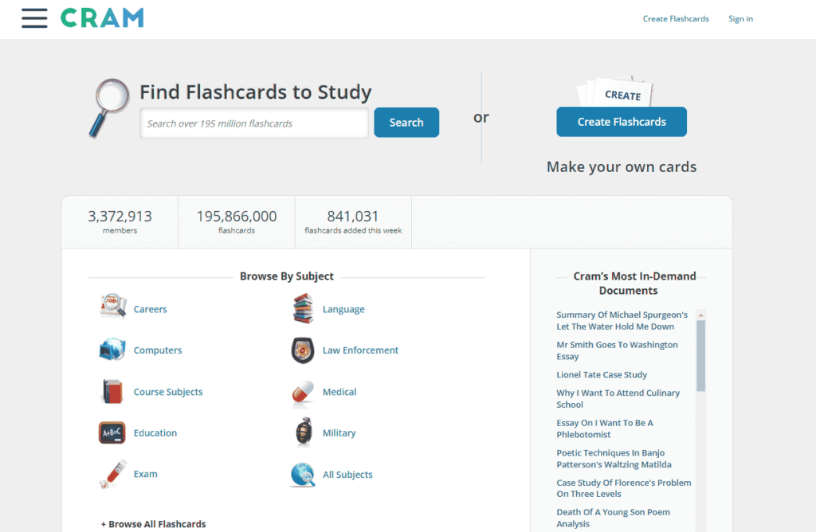Click the documents list scroll-up arrow
Image resolution: width=816 pixels, height=532 pixels.
701,315
